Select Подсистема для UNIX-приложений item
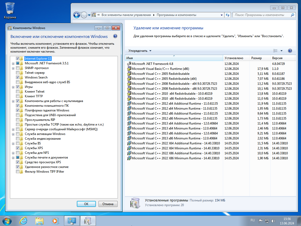The width and height of the screenshot is (301, 226). 50,115
